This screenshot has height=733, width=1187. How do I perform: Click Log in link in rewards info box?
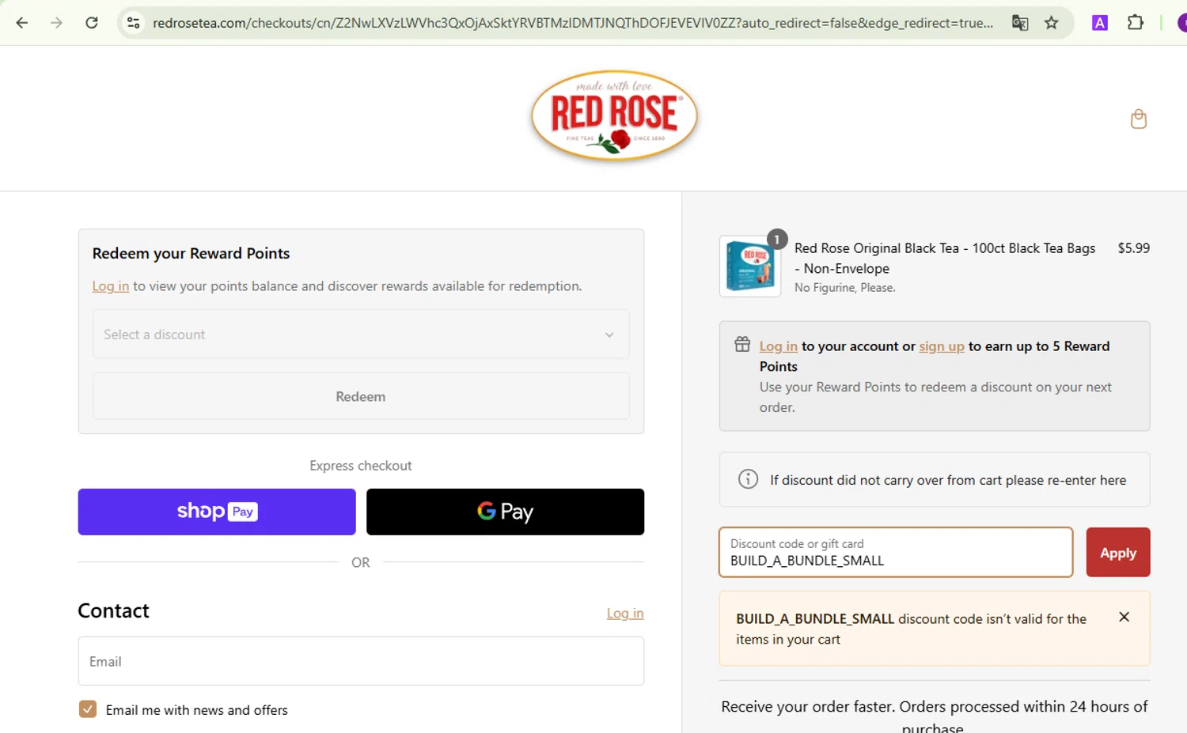pos(779,346)
